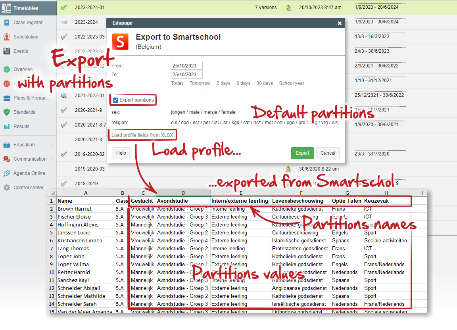
Task: Click the 'Keuzevak' header cell
Action: click(386, 201)
